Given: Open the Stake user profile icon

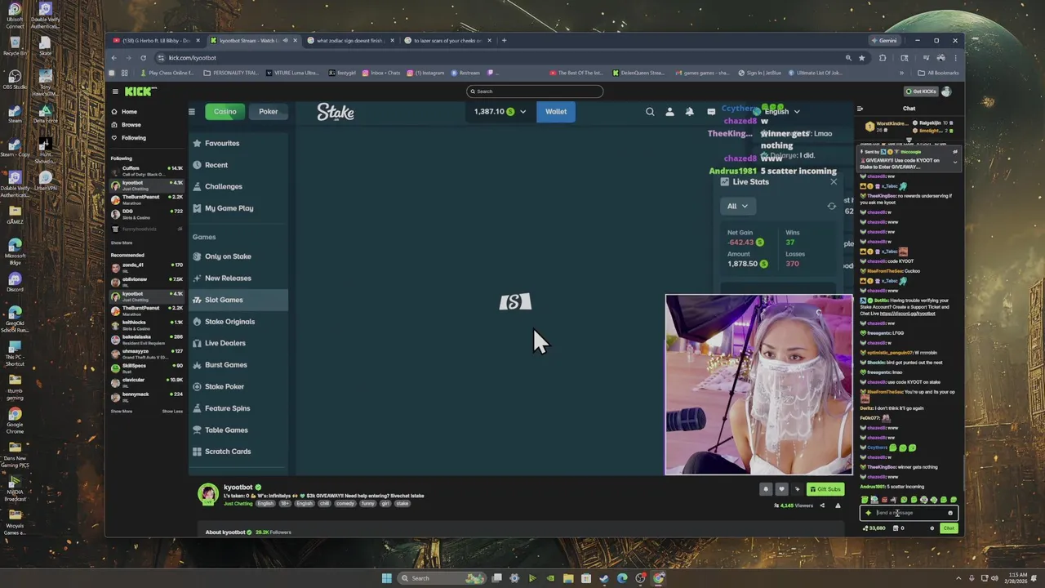Looking at the screenshot, I should pos(670,112).
